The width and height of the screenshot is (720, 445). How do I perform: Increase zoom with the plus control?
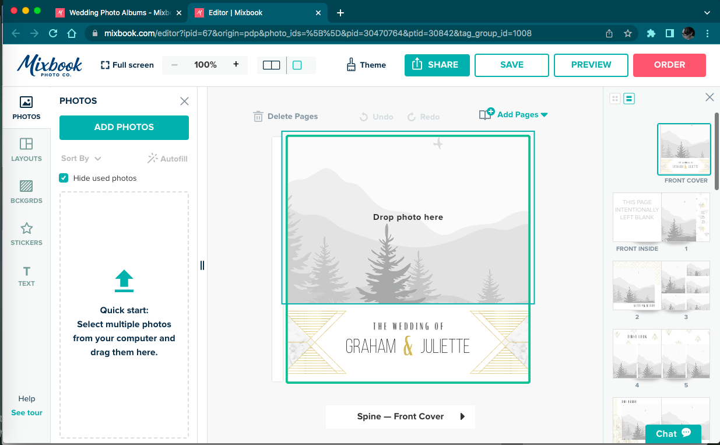pos(236,65)
